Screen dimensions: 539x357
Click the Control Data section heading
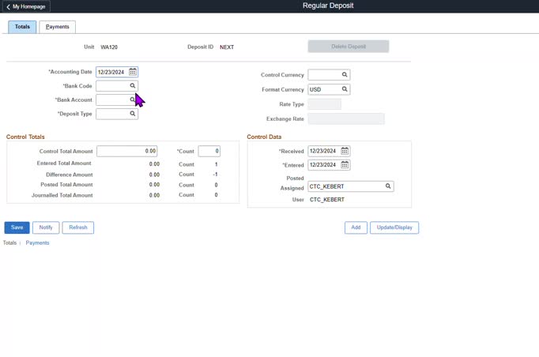264,137
